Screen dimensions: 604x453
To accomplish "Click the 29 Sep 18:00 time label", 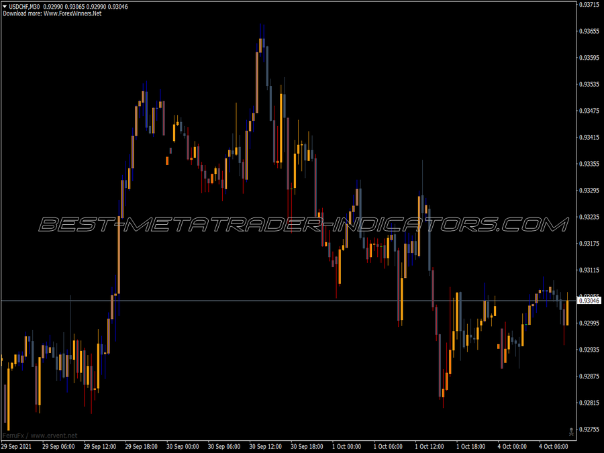I will (x=142, y=447).
